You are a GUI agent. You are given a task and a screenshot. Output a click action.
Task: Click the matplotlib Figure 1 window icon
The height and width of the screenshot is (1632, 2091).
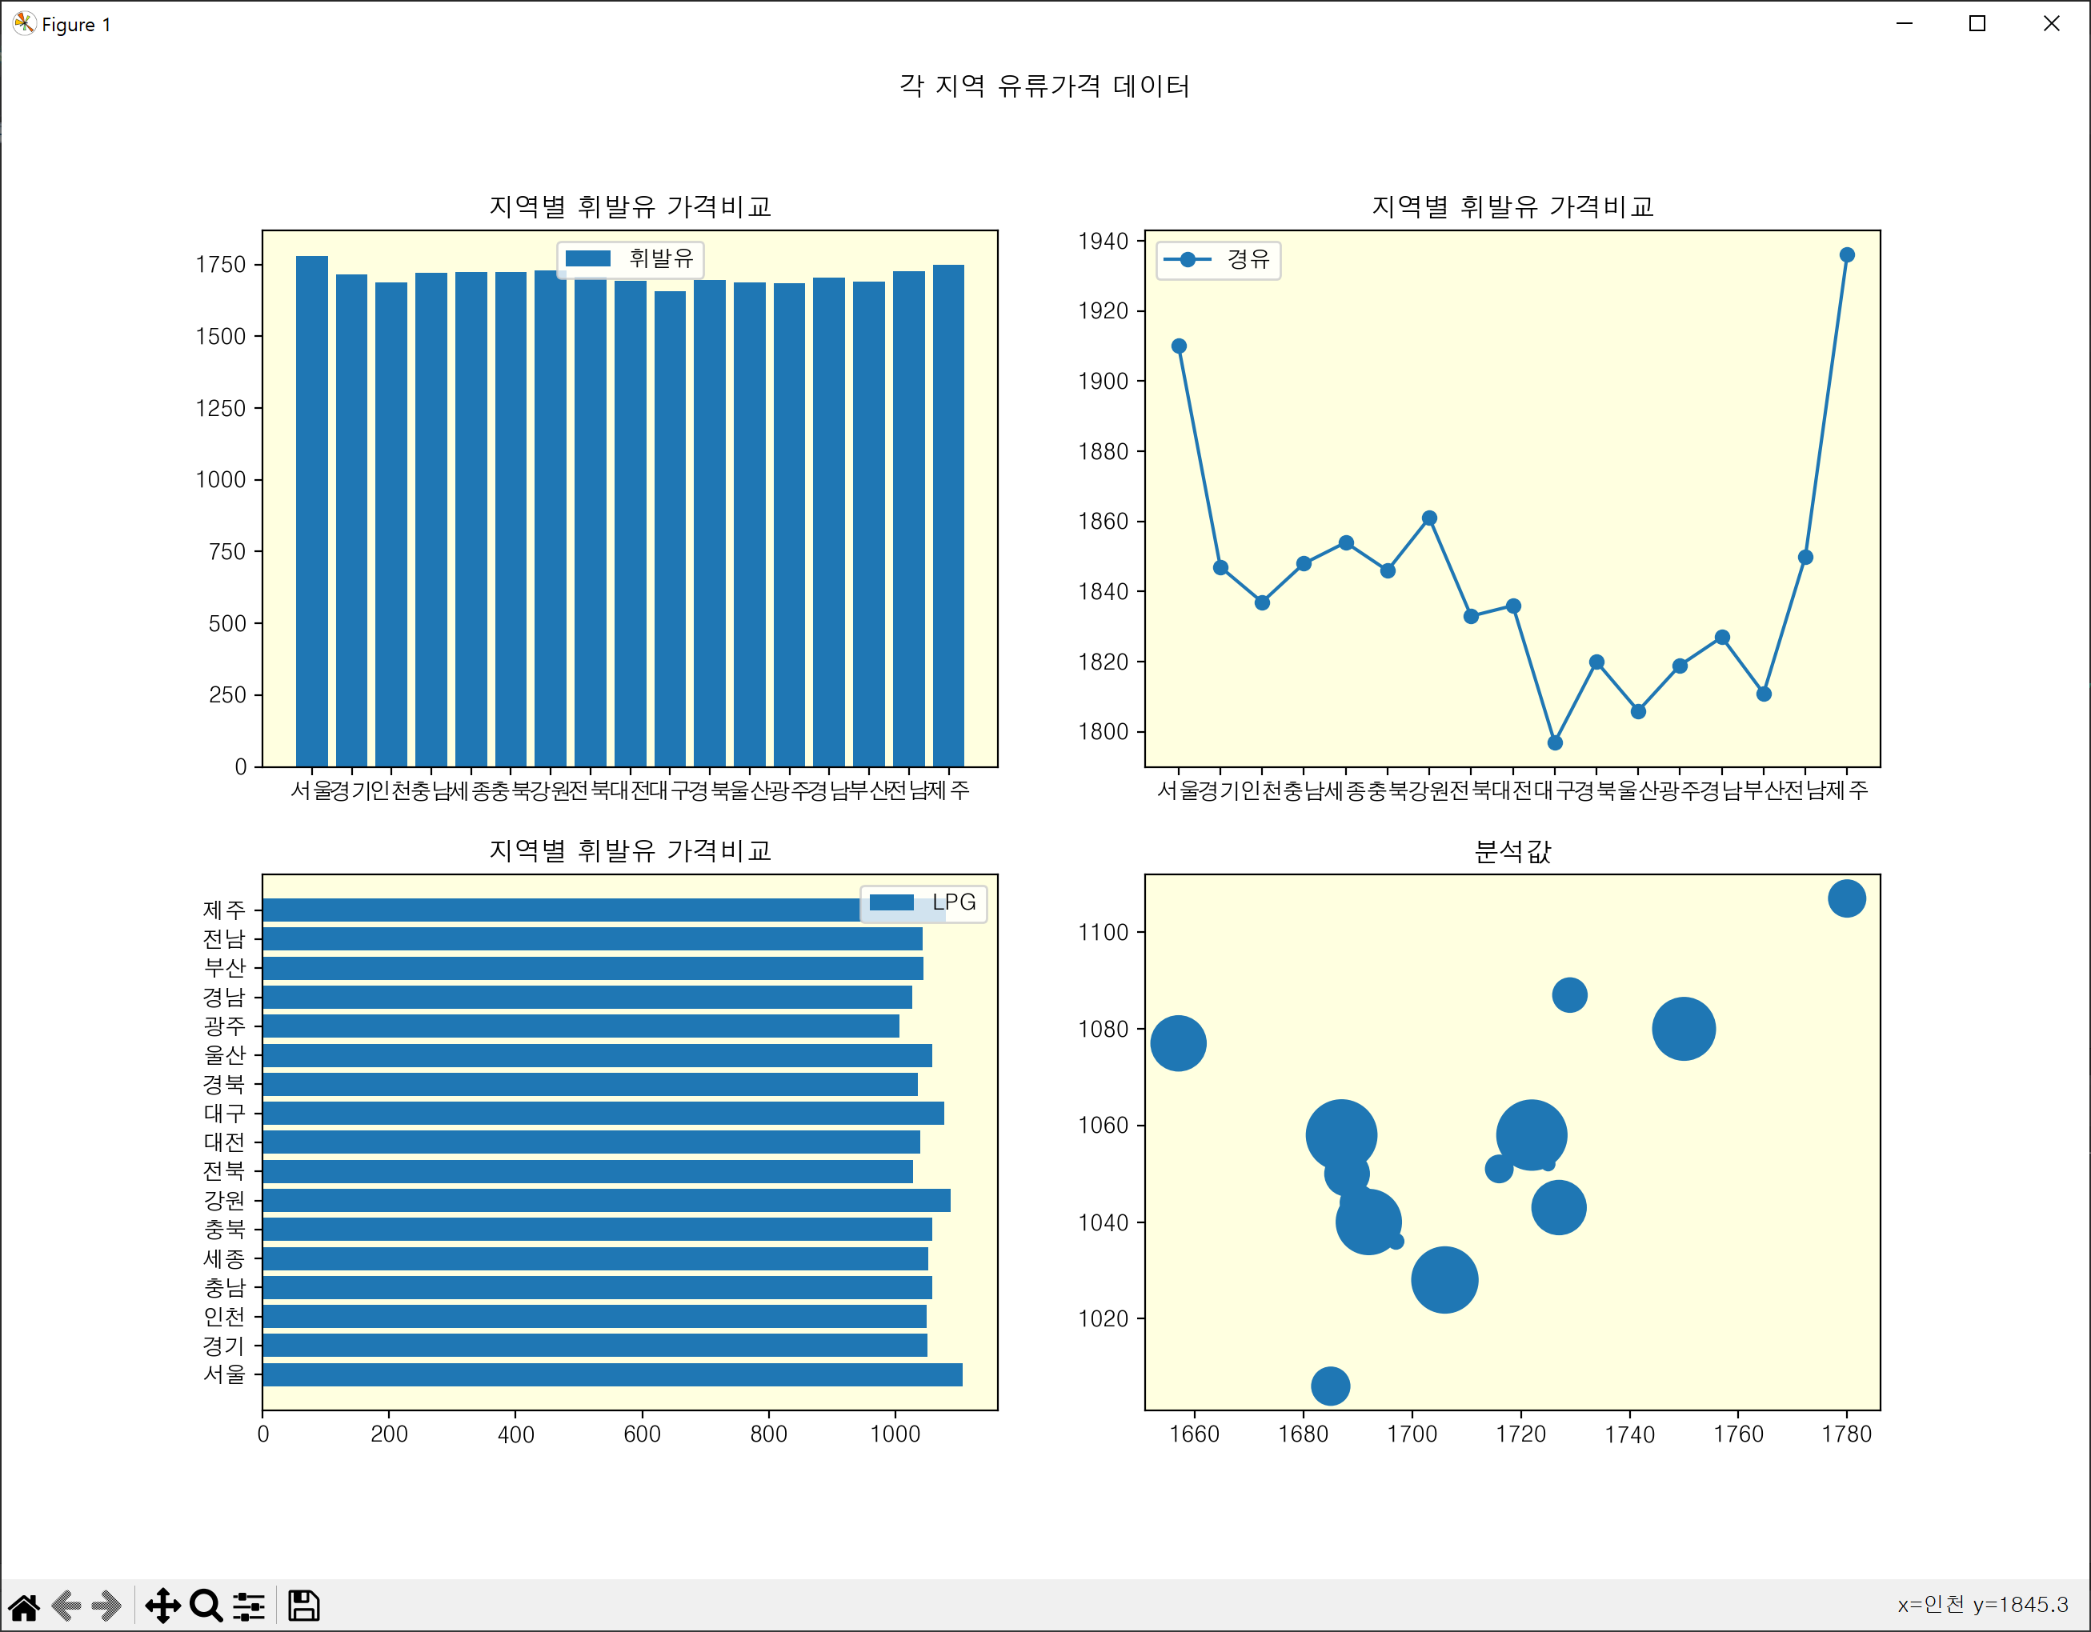[24, 24]
